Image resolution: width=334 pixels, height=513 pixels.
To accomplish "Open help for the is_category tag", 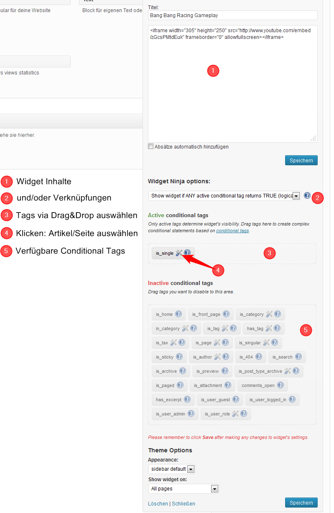I will (x=277, y=314).
